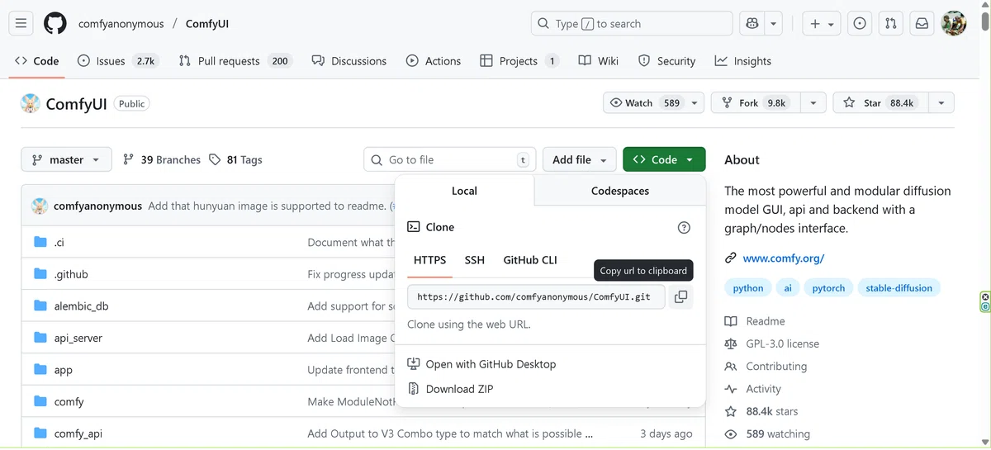Open Copilot chat icon in header

pos(752,24)
